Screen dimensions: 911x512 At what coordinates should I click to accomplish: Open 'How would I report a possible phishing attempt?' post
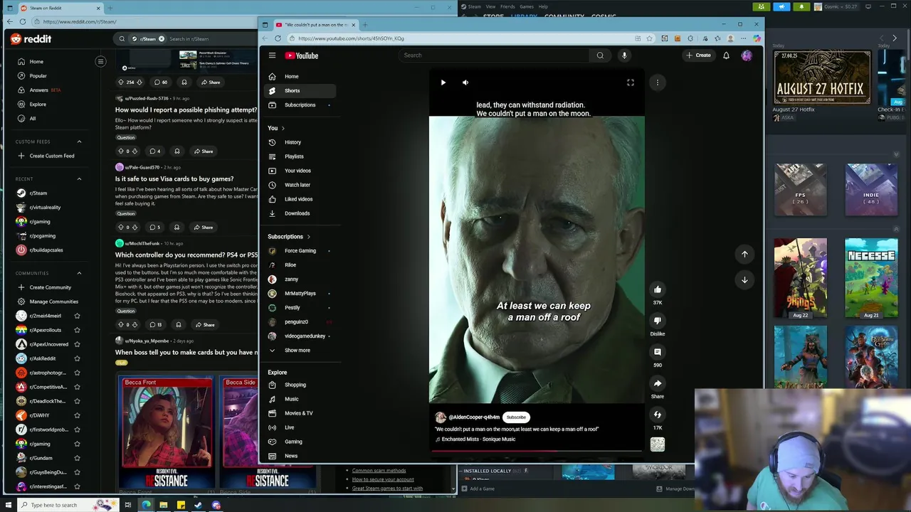pos(186,110)
